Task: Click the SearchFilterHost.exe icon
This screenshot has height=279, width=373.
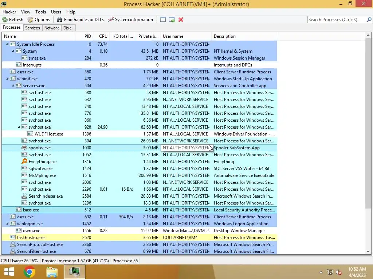Action: [13, 251]
